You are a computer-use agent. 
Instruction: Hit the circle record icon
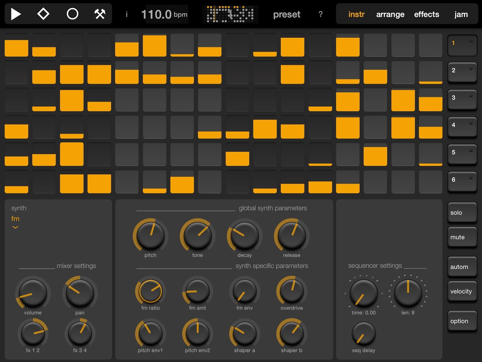(x=72, y=14)
